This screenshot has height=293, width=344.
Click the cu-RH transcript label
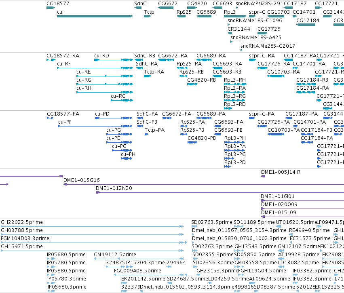[84, 88]
